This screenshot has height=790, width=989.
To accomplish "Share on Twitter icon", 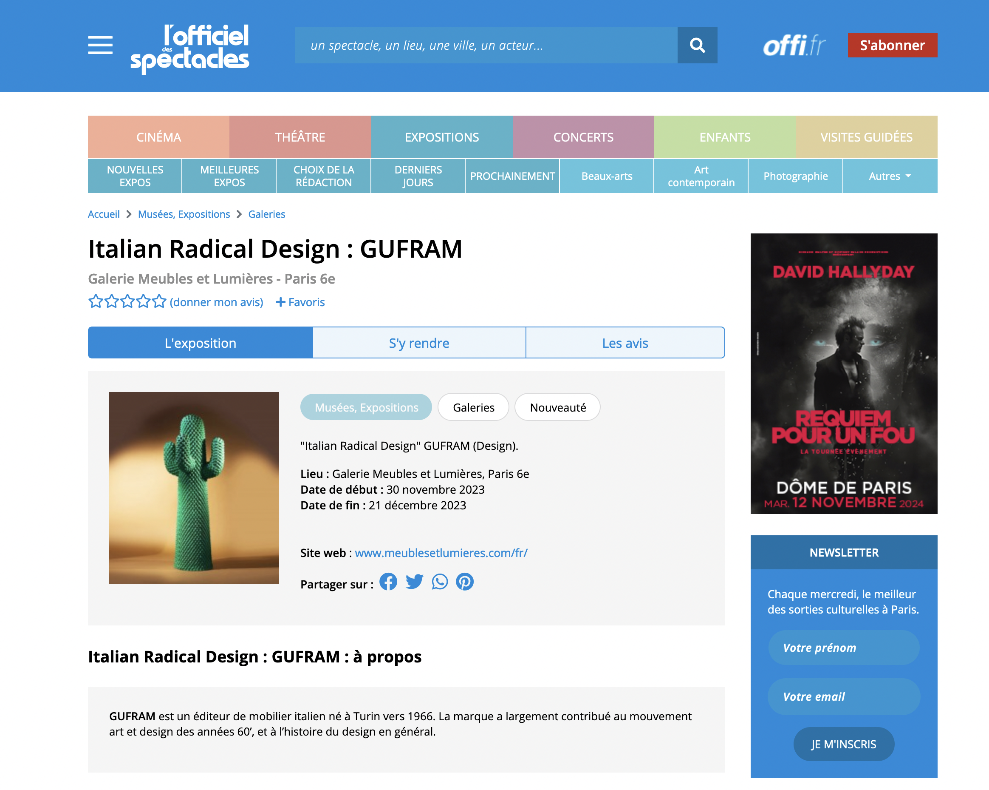I will point(414,582).
